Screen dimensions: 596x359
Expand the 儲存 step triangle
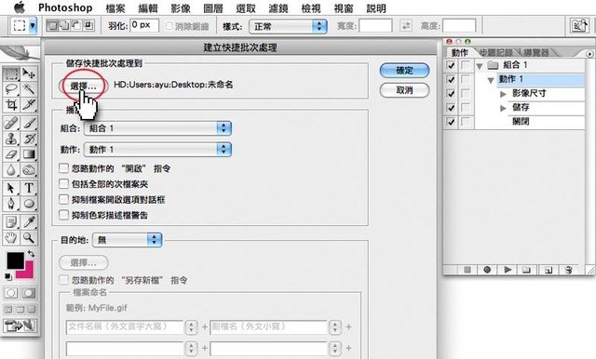coord(503,108)
